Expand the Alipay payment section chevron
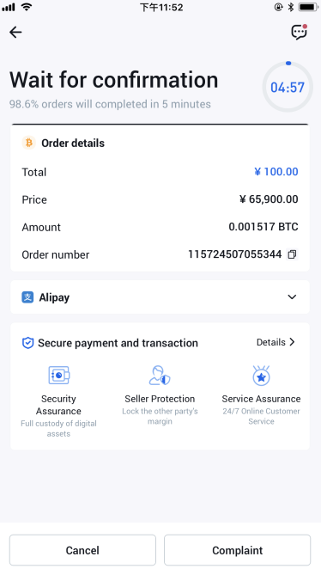Screen dimensions: 321x575 click(x=292, y=297)
